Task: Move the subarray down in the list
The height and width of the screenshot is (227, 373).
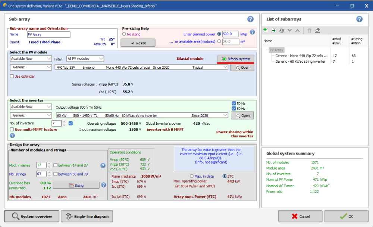Action: (x=290, y=30)
